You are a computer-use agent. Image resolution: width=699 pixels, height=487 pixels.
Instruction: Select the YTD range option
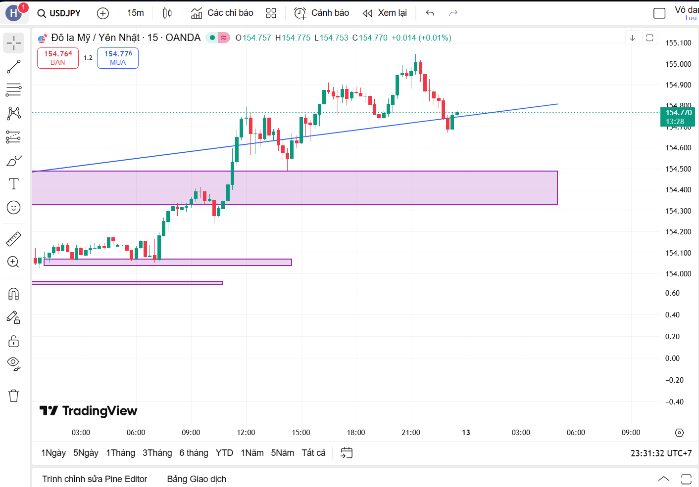point(224,452)
